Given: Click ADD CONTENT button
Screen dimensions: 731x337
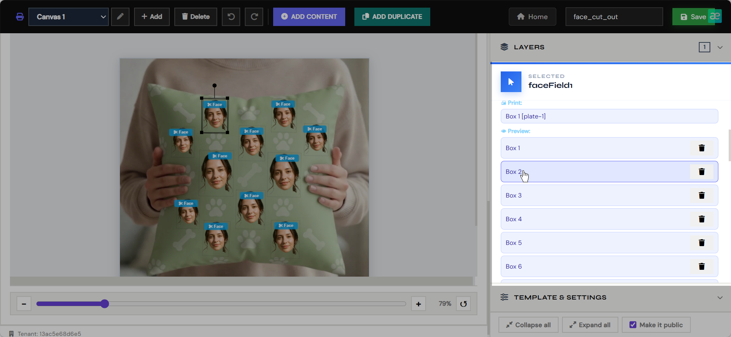Looking at the screenshot, I should point(309,17).
